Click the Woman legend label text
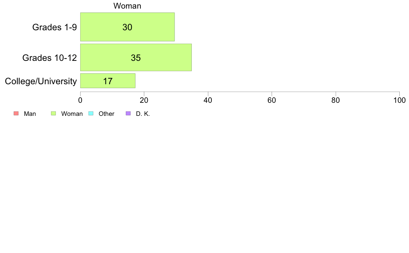 [72, 113]
